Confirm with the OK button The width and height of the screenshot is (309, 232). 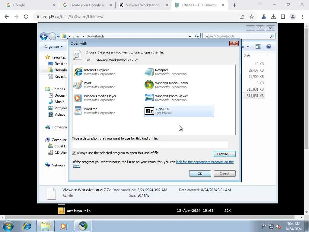[200, 174]
